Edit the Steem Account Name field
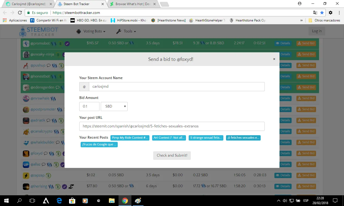Image resolution: width=344 pixels, height=206 pixels. [x=177, y=87]
